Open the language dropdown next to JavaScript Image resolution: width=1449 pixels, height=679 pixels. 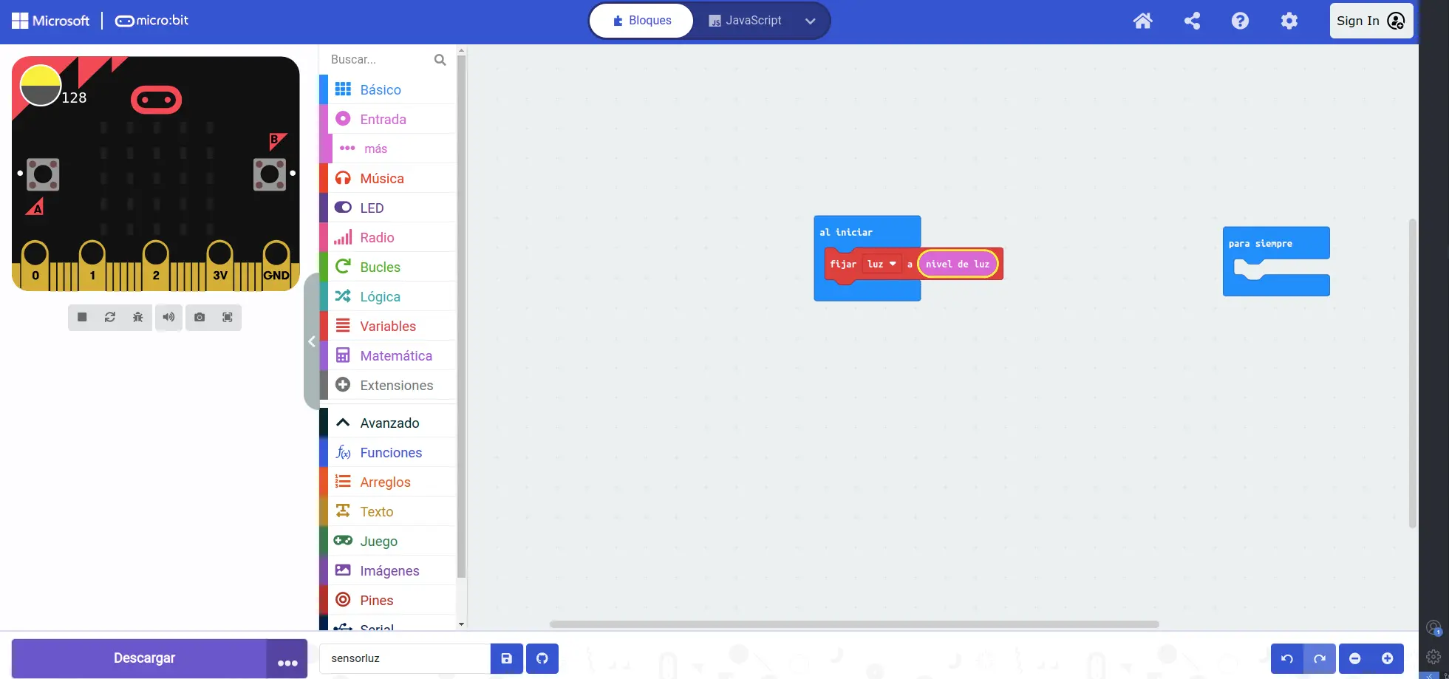pos(810,21)
